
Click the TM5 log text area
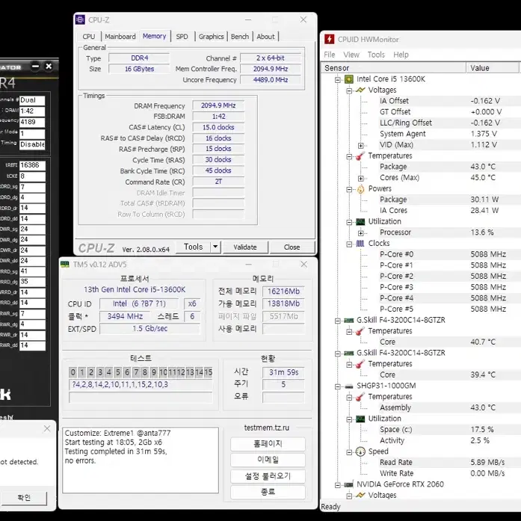click(141, 460)
